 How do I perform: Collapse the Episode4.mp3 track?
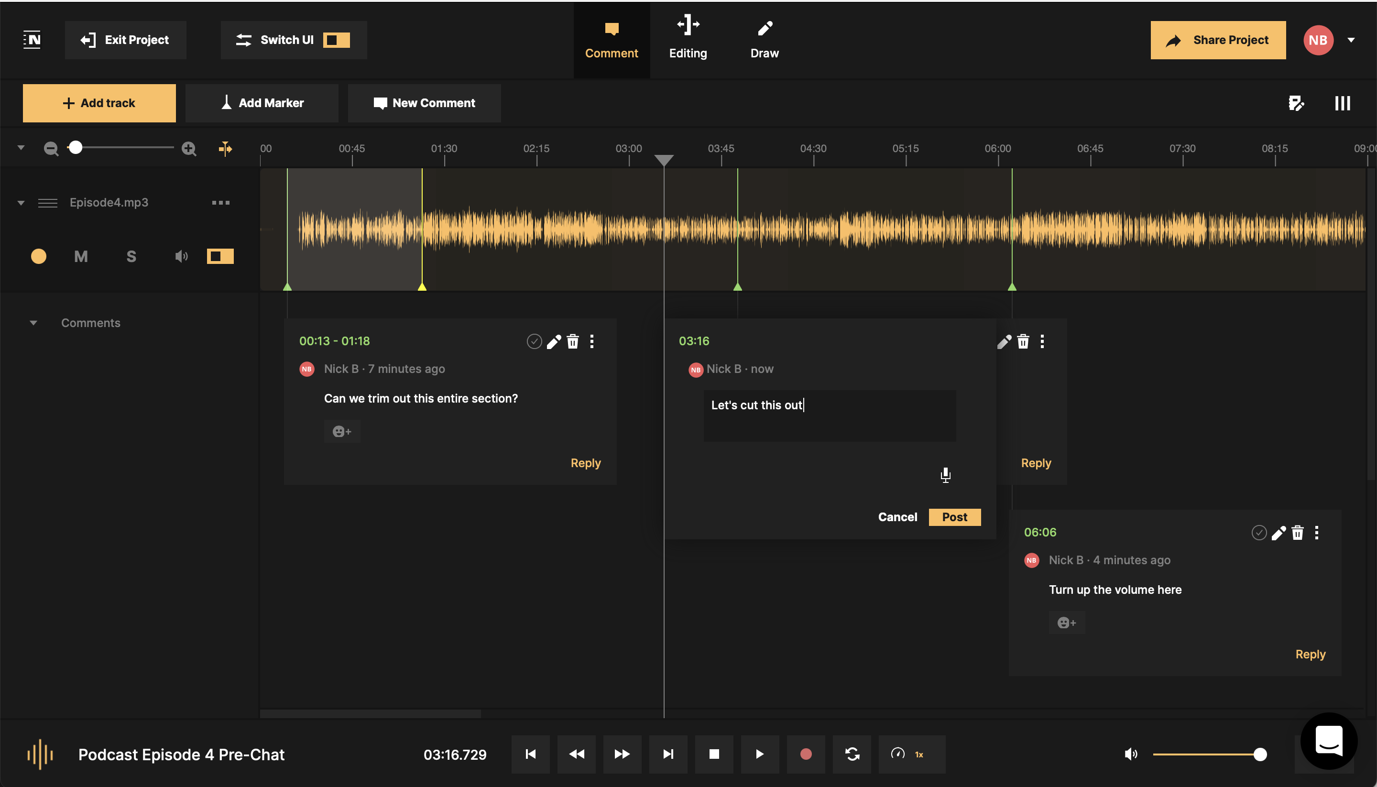click(x=21, y=203)
